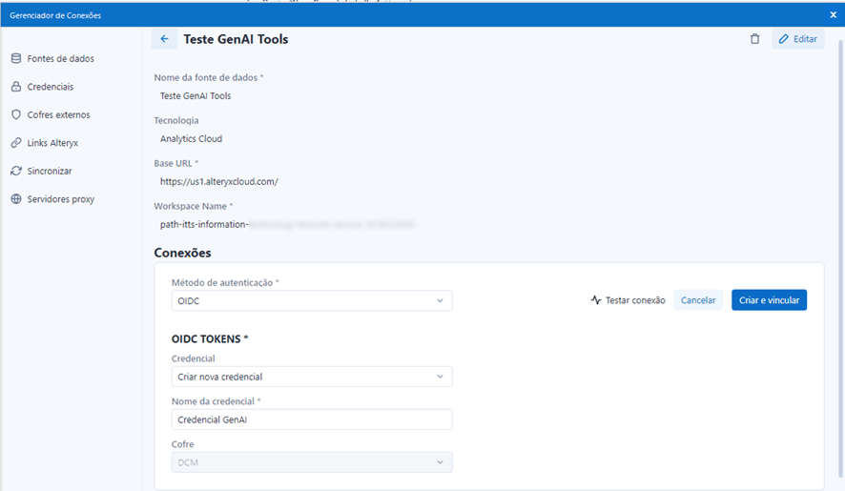Click Testar conexão
Screen dimensions: 845x491
tap(628, 300)
